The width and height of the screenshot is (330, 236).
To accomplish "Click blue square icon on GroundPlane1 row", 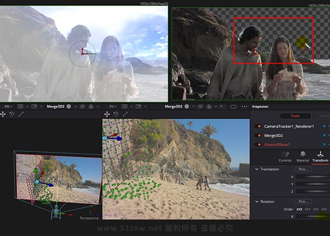I will pyautogui.click(x=324, y=144).
